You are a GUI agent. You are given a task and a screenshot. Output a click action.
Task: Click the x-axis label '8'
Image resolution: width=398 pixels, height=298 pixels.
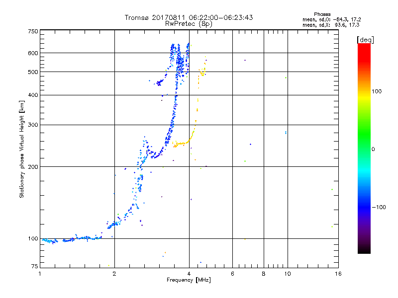(x=264, y=274)
